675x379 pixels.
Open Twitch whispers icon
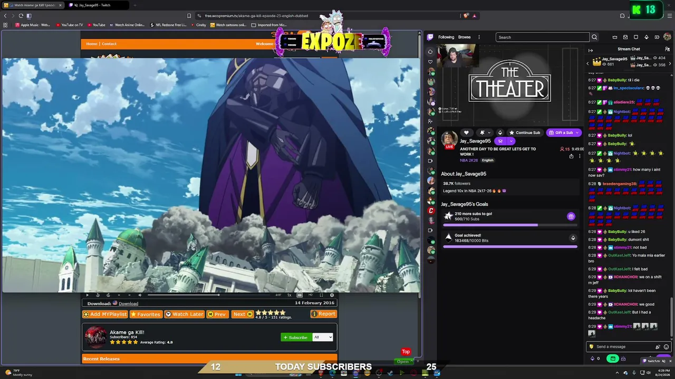(x=636, y=37)
